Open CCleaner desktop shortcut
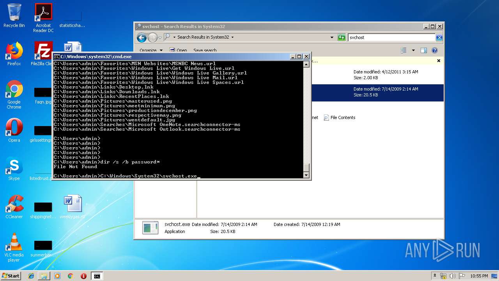The image size is (499, 281). point(14,207)
